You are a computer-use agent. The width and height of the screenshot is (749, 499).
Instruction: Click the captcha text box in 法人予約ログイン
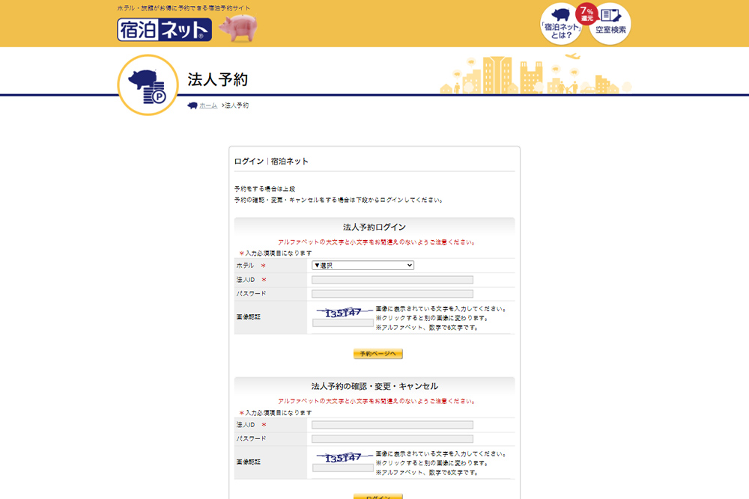click(343, 323)
